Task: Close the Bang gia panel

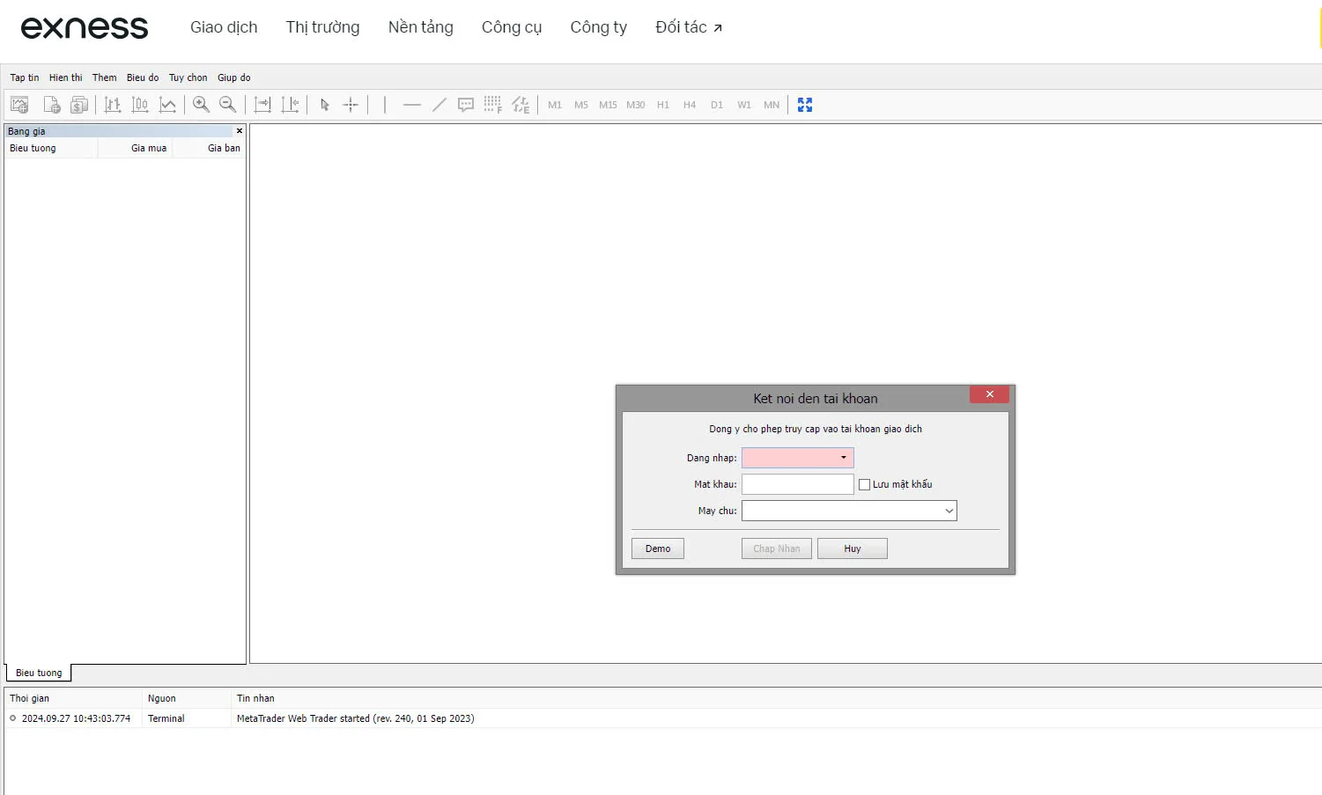Action: coord(240,130)
